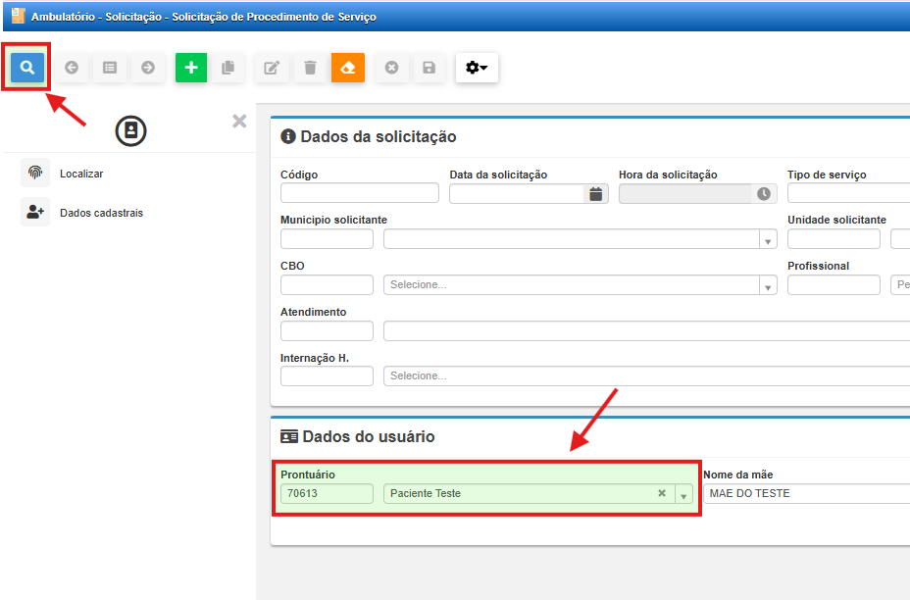The height and width of the screenshot is (600, 910).
Task: Delete record using the trash icon
Action: click(310, 68)
